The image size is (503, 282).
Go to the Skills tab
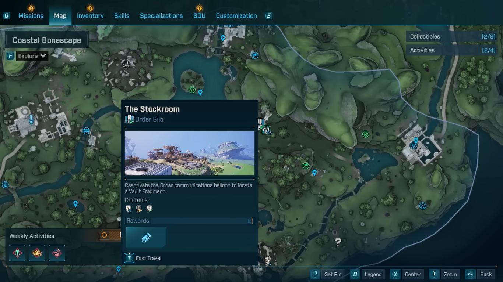[x=122, y=16]
